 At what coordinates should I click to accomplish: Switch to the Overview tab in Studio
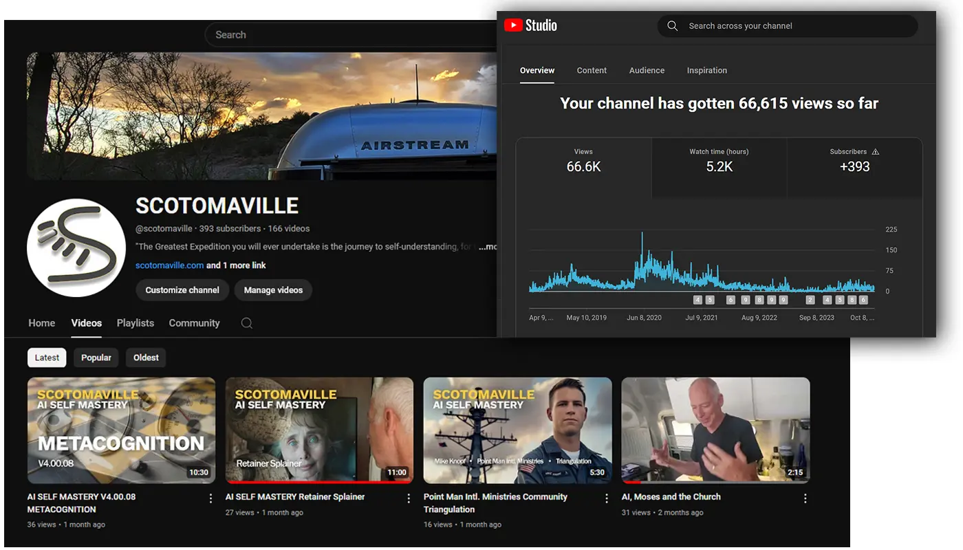click(537, 70)
